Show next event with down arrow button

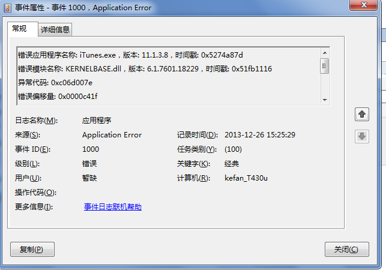pyautogui.click(x=361, y=136)
